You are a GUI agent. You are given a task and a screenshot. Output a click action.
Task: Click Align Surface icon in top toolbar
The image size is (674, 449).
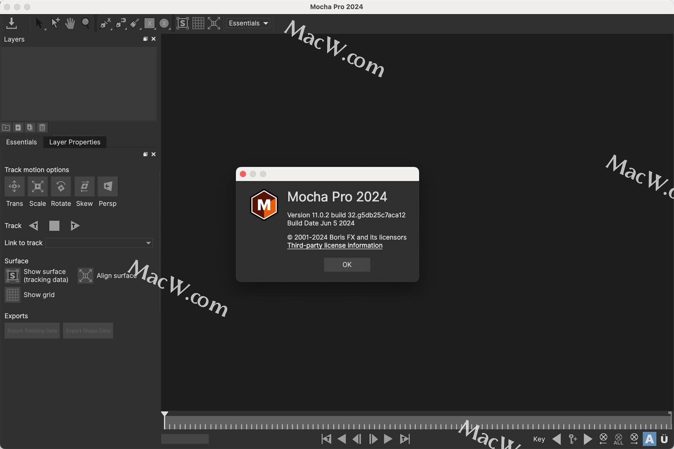tap(214, 23)
